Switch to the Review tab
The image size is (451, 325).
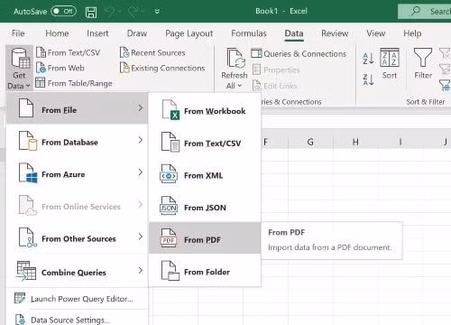coord(335,33)
